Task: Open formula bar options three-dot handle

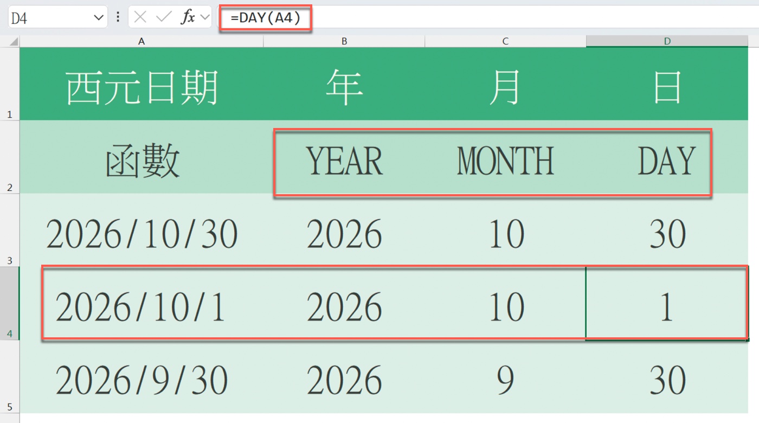Action: point(118,17)
